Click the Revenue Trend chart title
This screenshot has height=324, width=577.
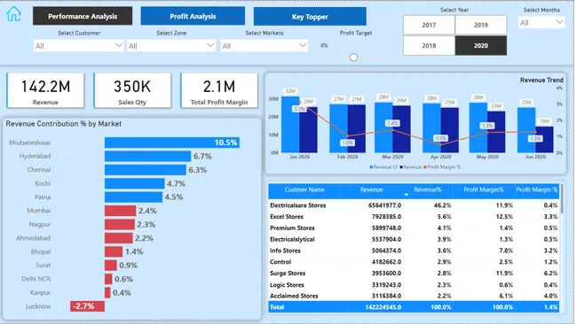[541, 80]
